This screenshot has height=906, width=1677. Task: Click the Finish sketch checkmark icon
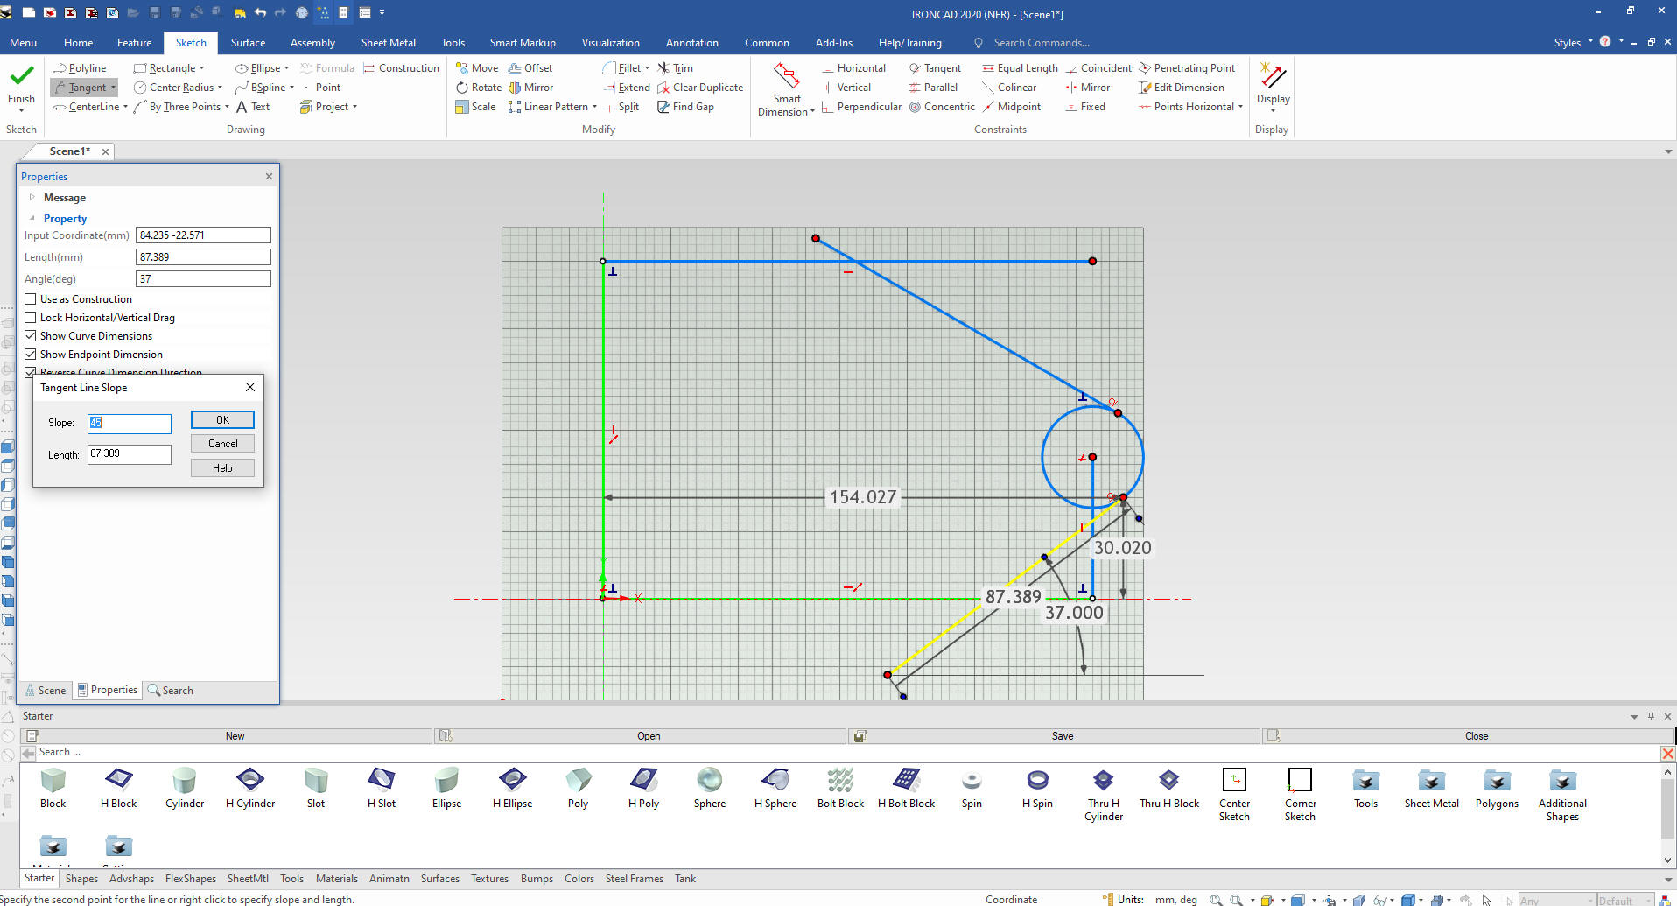[x=21, y=76]
